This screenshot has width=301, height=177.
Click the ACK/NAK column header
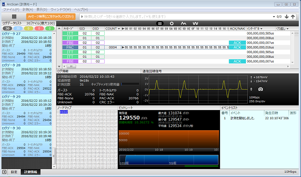pyautogui.click(x=238, y=29)
